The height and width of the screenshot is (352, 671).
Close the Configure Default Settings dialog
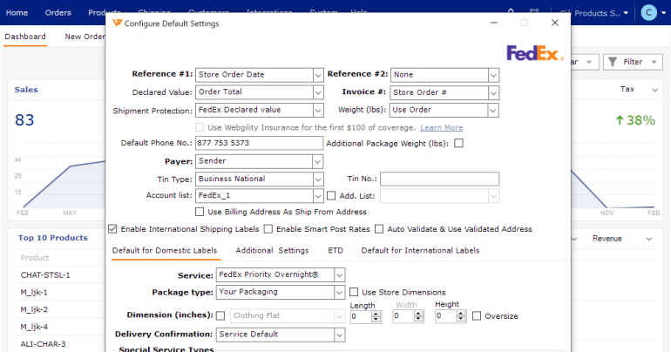[555, 23]
